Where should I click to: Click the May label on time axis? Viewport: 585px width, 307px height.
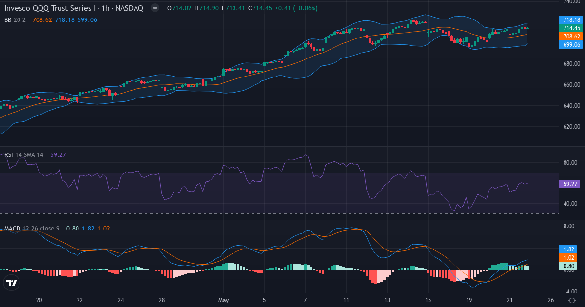[x=224, y=300]
